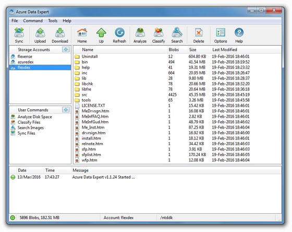Navigate Up one folder level
This screenshot has height=232, width=292.
click(101, 35)
